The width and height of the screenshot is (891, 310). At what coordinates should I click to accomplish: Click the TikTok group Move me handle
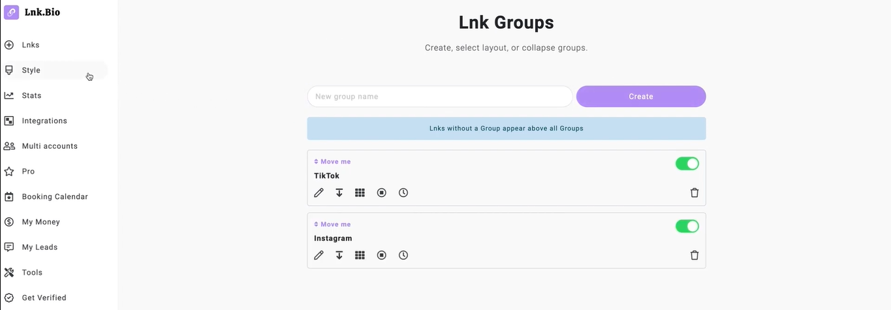click(332, 162)
